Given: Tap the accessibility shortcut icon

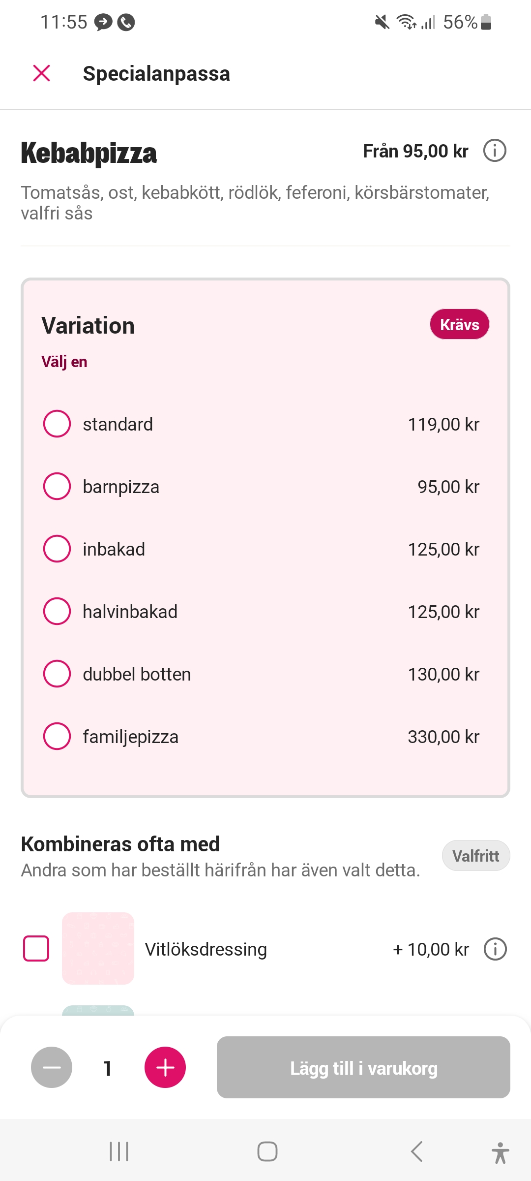Looking at the screenshot, I should click(500, 1152).
